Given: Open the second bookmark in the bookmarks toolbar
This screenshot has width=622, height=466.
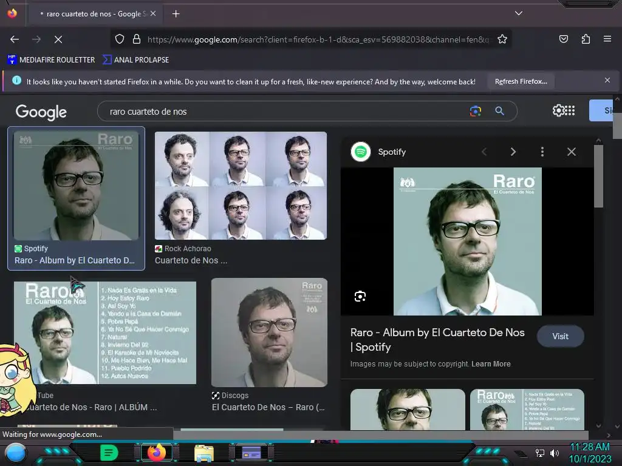Looking at the screenshot, I should 135,60.
